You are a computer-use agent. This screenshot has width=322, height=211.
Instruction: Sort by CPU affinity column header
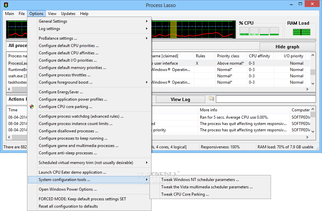259,56
